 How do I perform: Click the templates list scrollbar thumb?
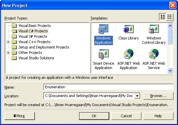pyautogui.click(x=170, y=36)
